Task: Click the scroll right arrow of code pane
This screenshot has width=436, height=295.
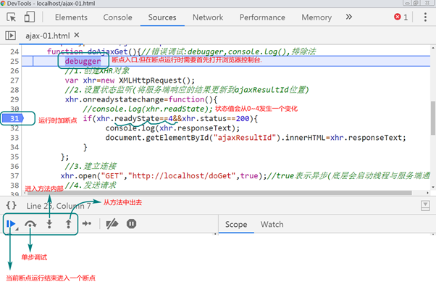Action: pos(427,193)
